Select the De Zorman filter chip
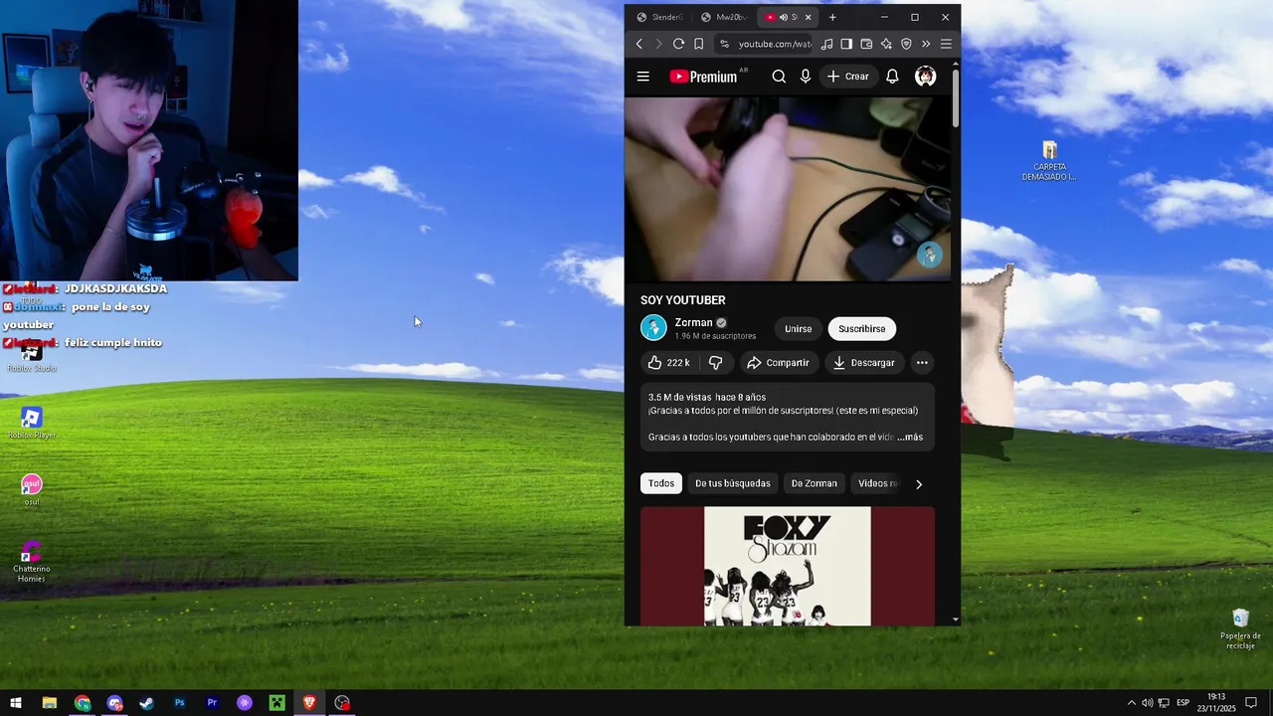 point(814,483)
